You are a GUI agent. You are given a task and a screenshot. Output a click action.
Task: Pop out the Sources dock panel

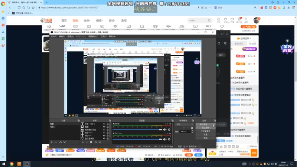pyautogui.click(x=110, y=120)
